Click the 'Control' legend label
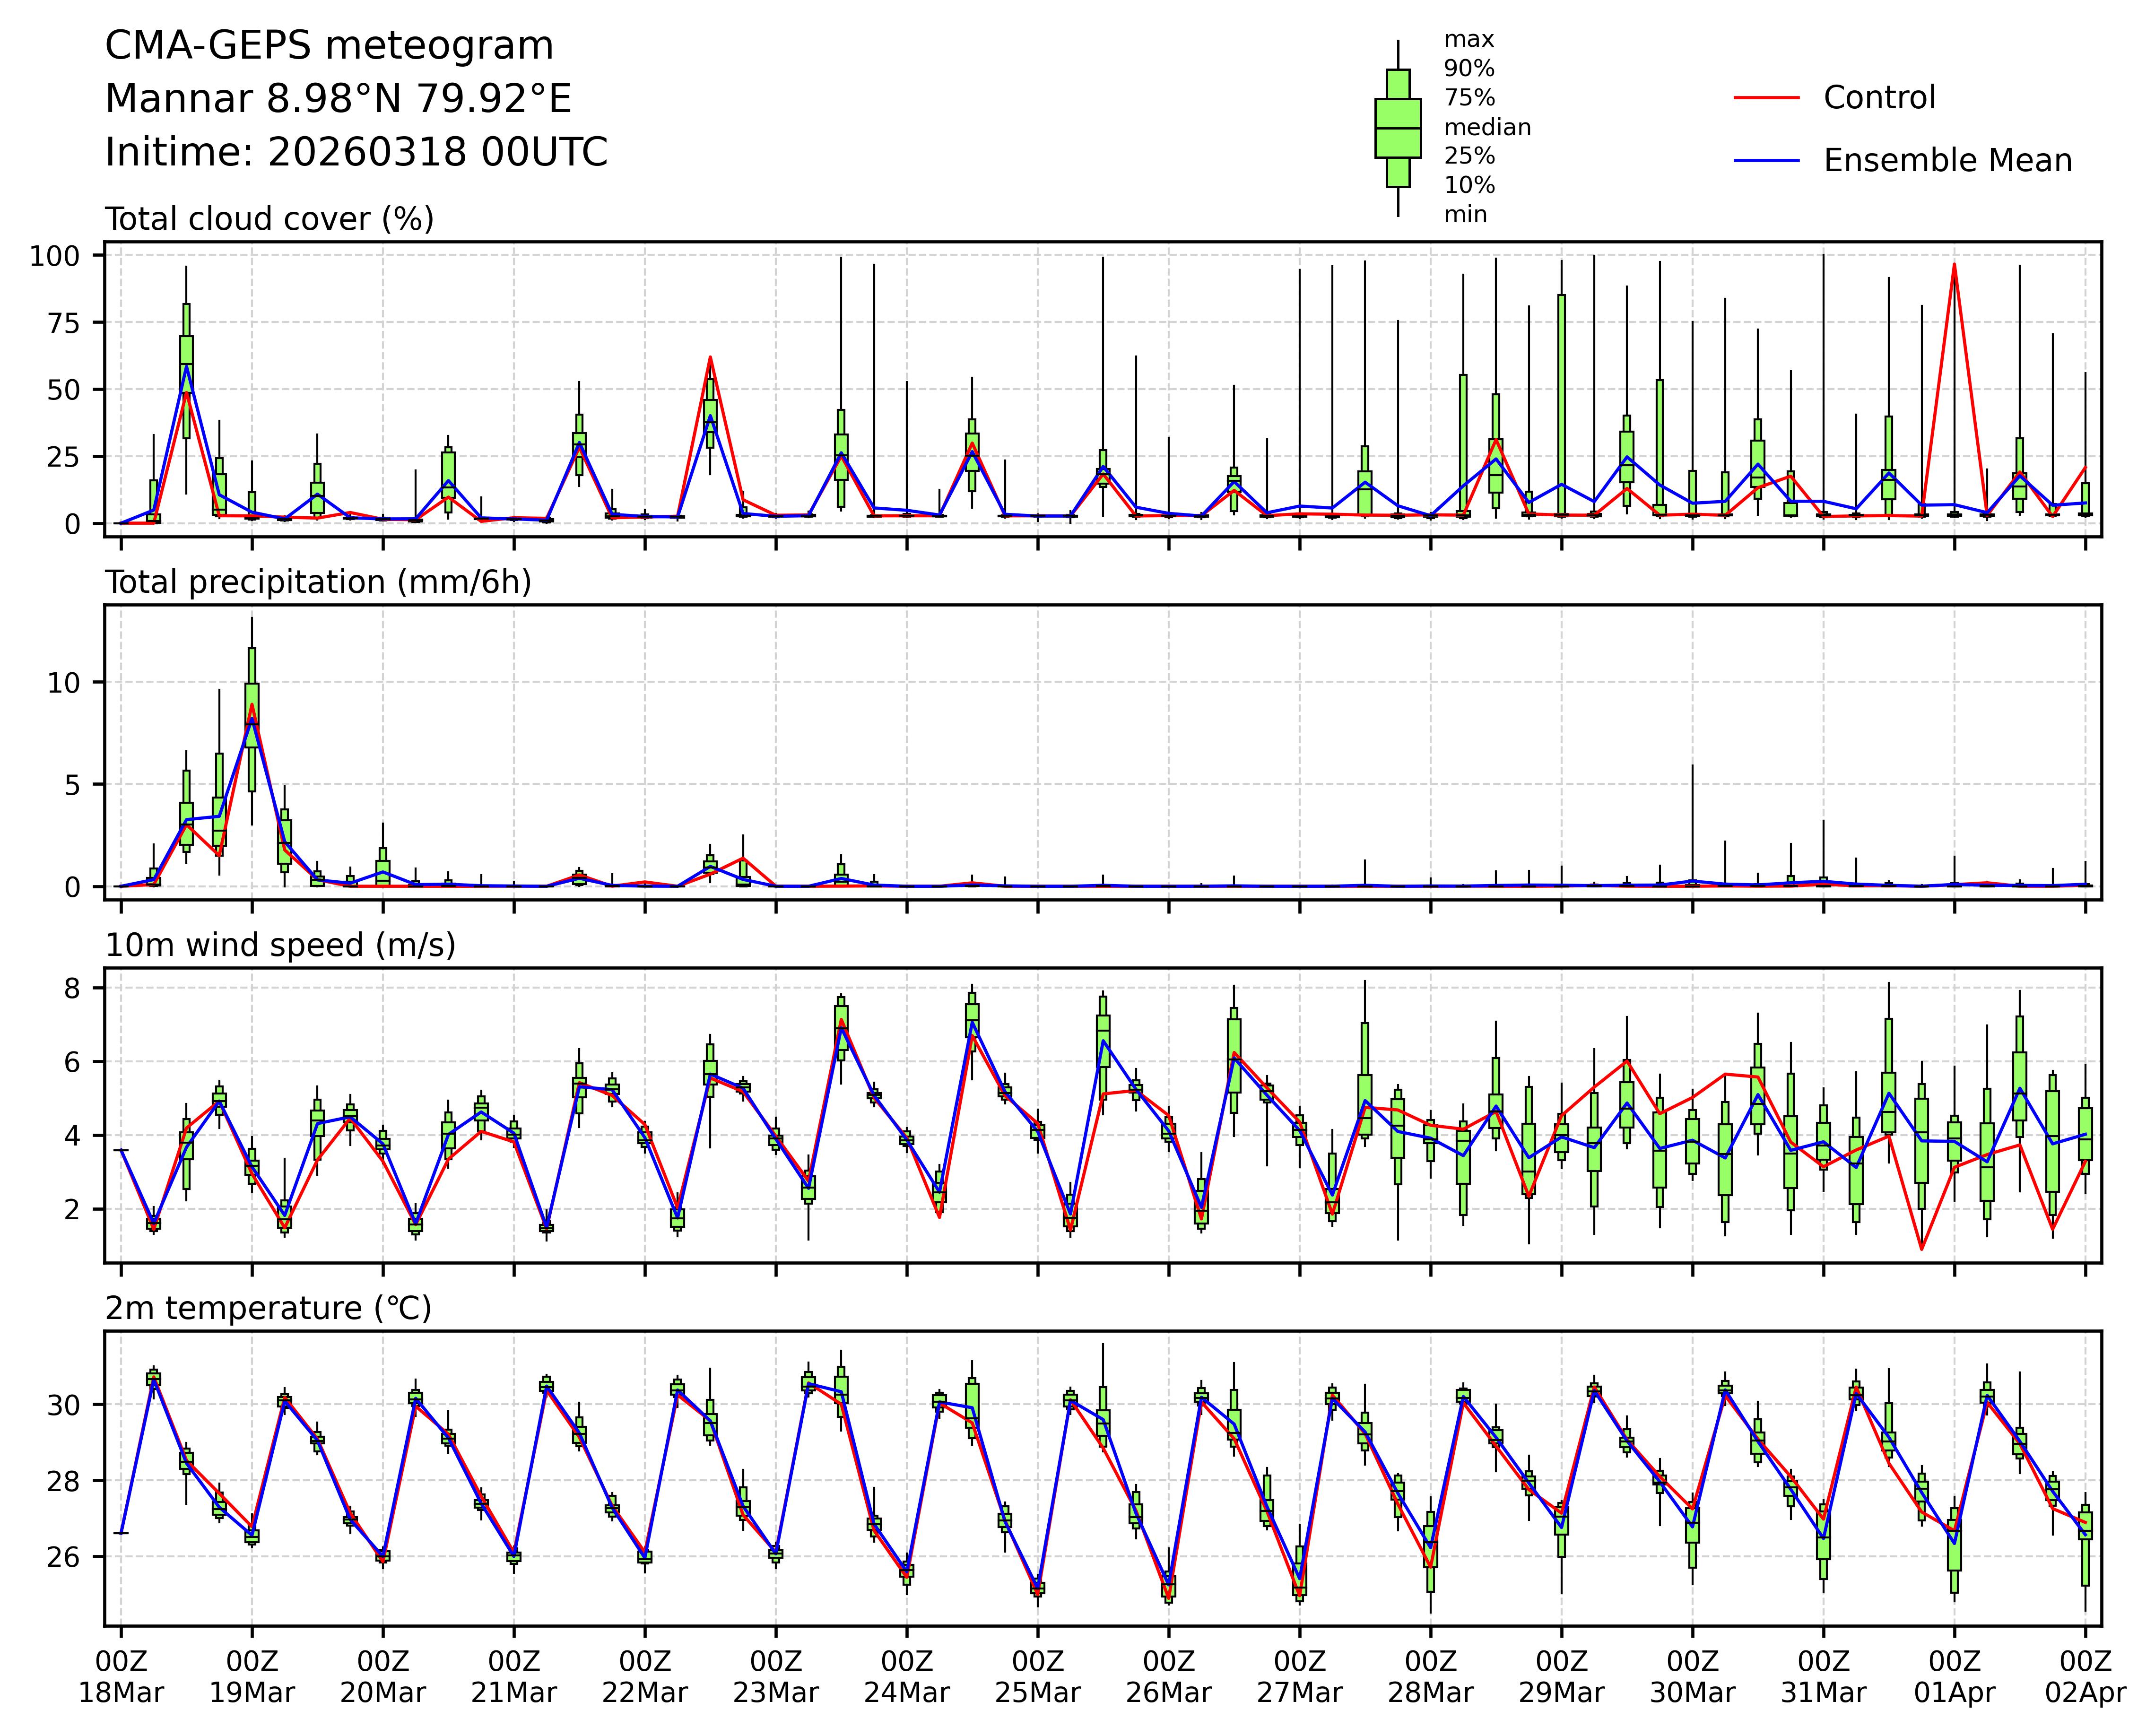 pyautogui.click(x=1879, y=98)
